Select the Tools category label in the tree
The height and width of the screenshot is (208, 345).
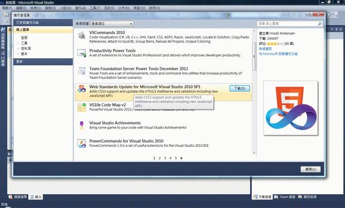[24, 43]
